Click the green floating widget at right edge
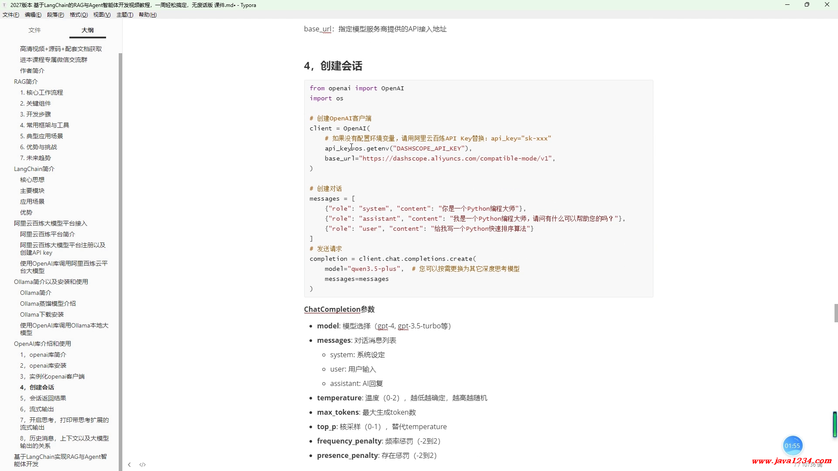This screenshot has width=838, height=471. 835,424
